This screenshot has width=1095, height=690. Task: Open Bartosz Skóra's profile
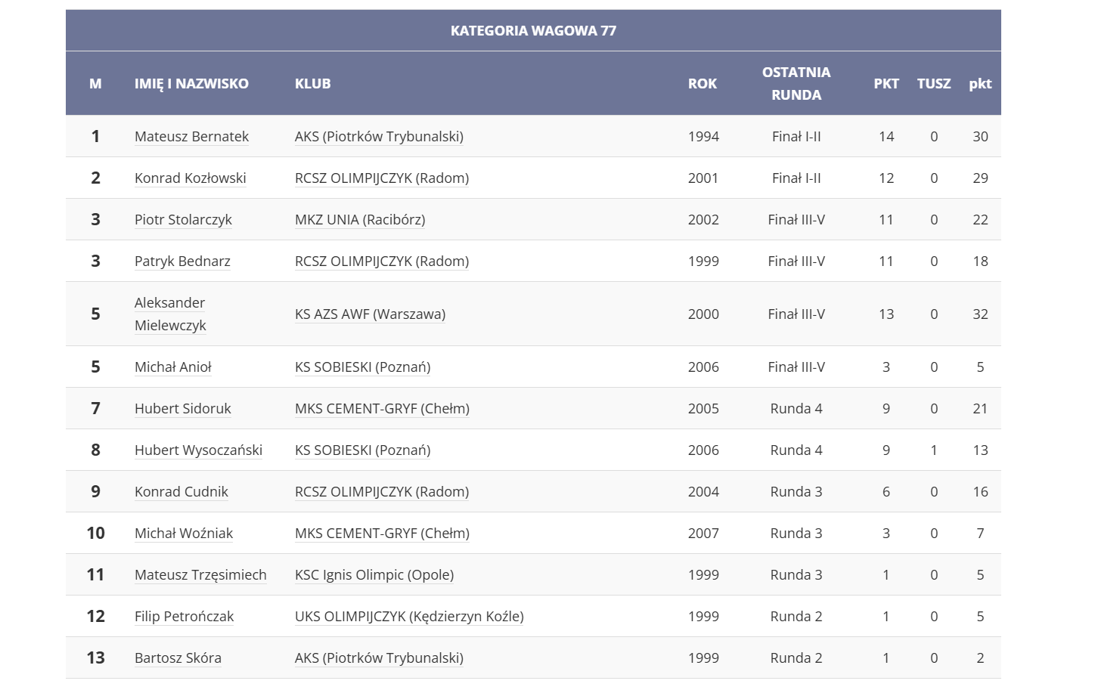coord(178,658)
